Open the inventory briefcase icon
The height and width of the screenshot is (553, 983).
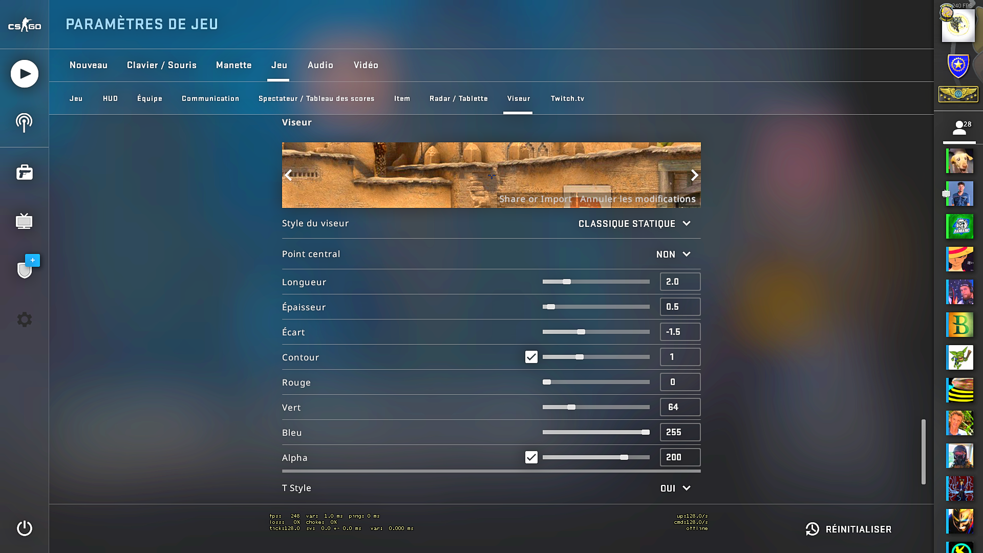click(x=24, y=173)
